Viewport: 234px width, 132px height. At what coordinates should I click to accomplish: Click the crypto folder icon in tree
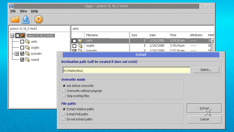[x=27, y=47]
